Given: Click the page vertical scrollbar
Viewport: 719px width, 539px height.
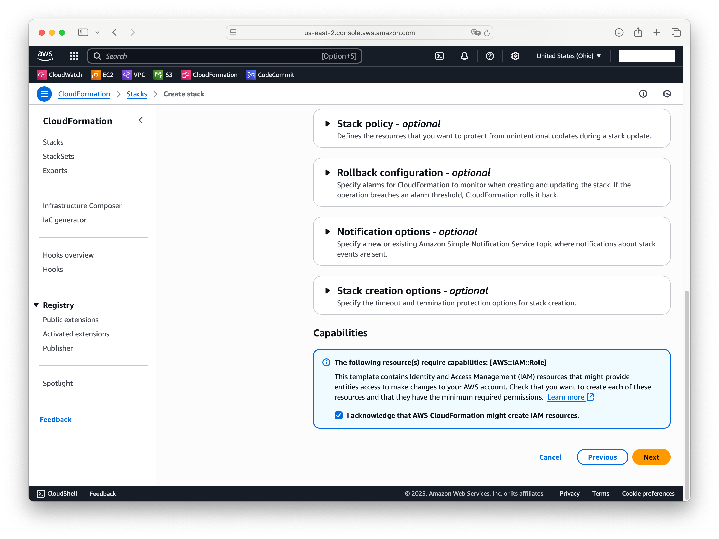Looking at the screenshot, I should [686, 395].
